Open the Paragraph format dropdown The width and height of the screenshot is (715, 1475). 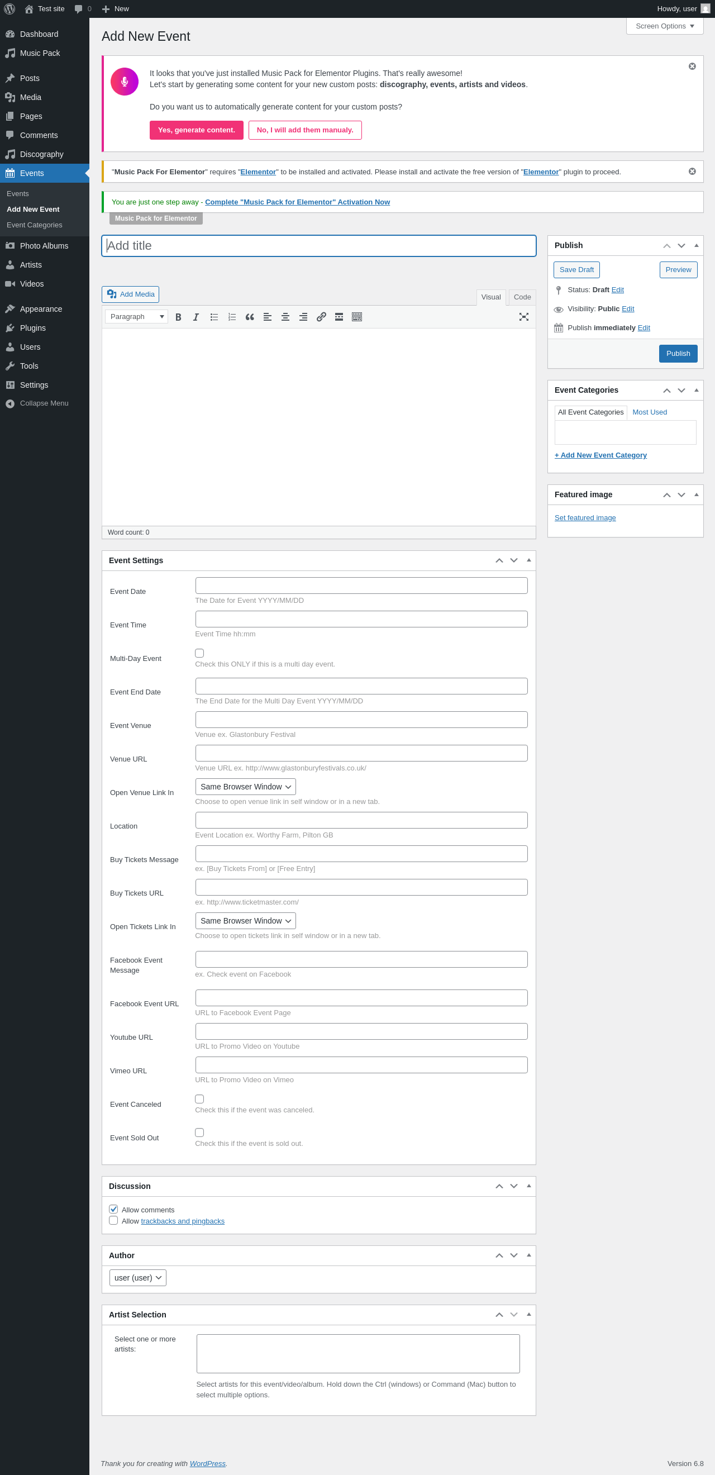click(x=136, y=317)
